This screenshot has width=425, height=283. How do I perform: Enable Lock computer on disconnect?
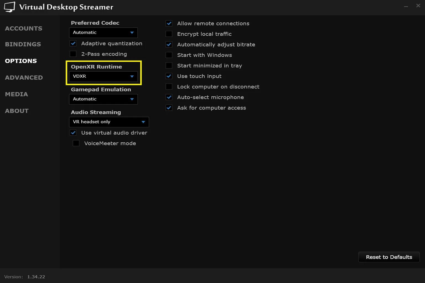169,87
